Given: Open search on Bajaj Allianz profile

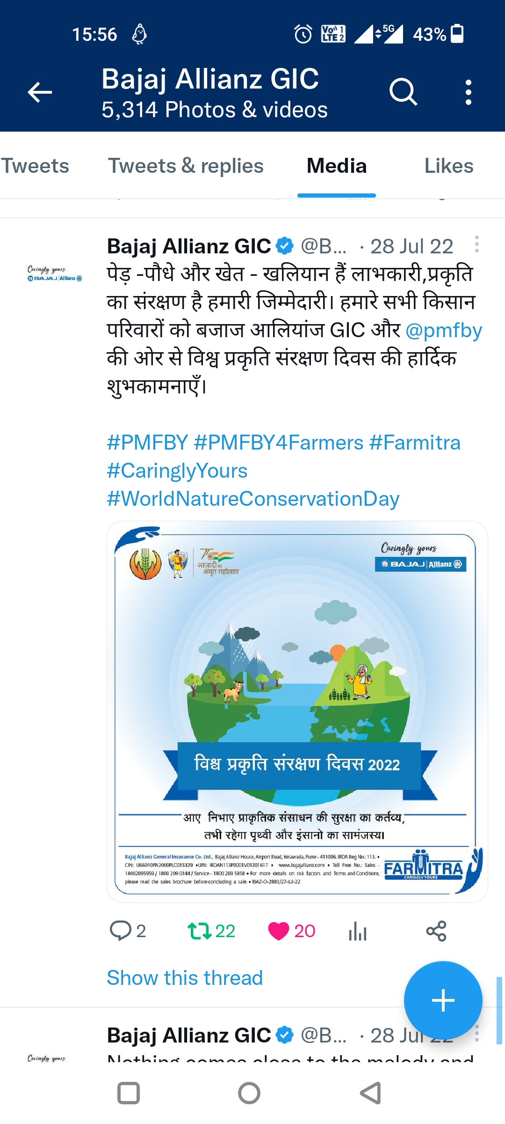Looking at the screenshot, I should 403,92.
